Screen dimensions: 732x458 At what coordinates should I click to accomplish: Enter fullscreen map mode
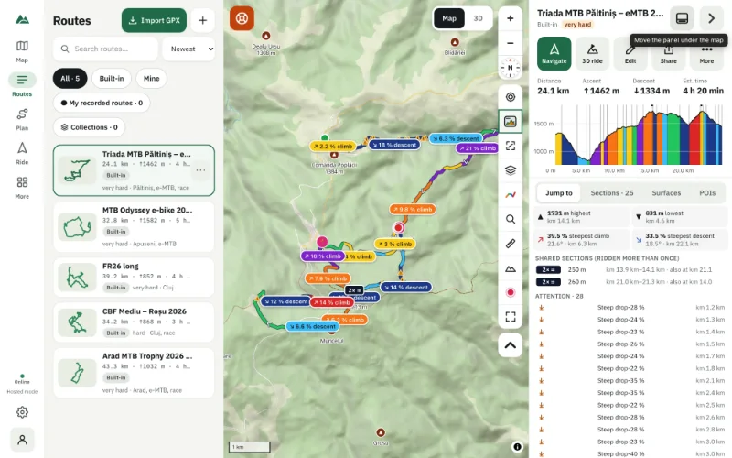click(511, 317)
